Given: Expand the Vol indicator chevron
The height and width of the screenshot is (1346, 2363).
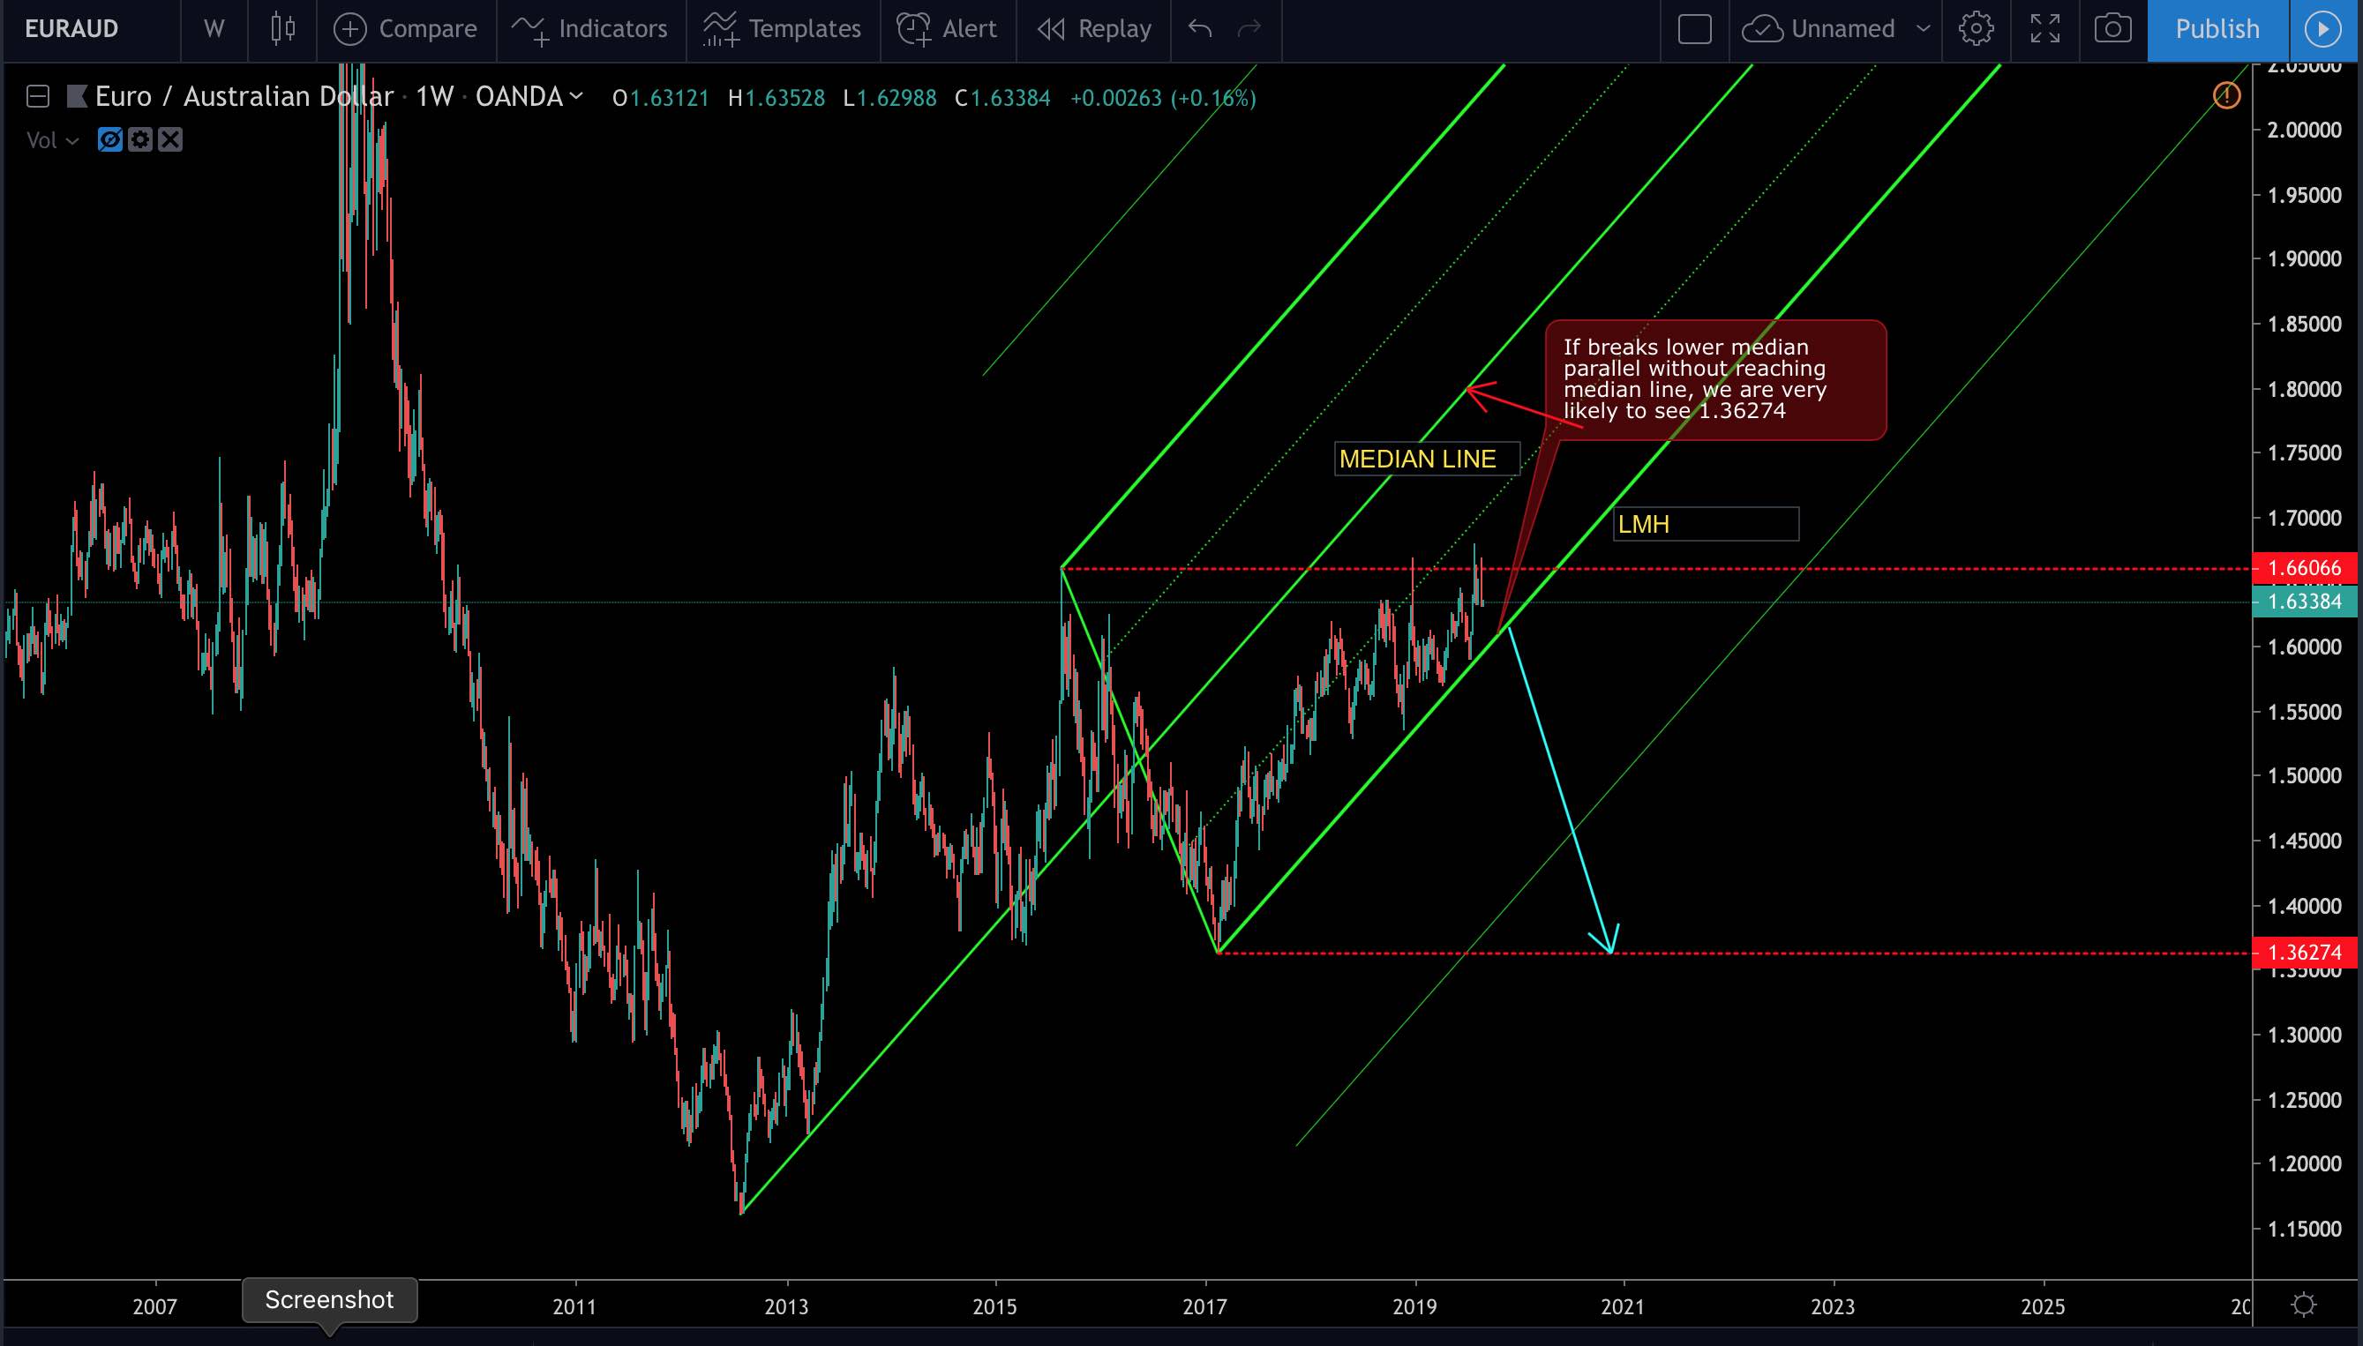Looking at the screenshot, I should [73, 140].
